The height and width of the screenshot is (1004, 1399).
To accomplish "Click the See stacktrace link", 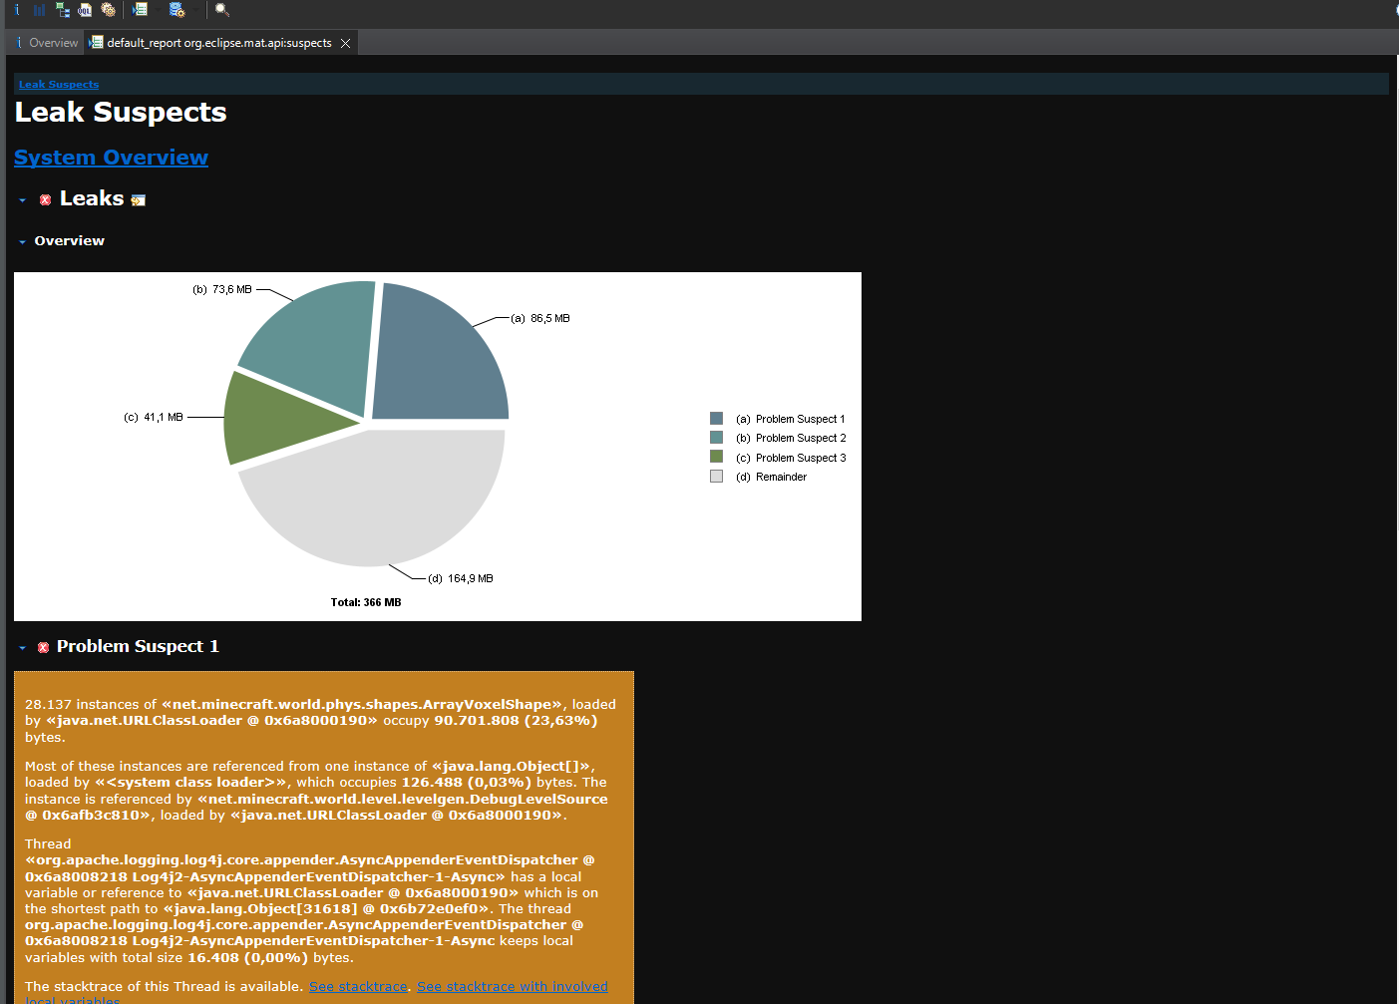I will tap(358, 986).
